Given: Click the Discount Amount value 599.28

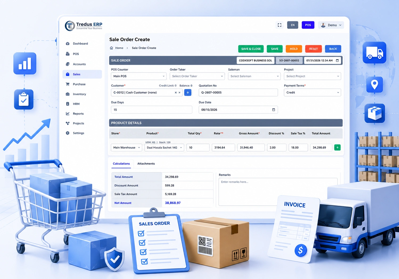Looking at the screenshot, I should (170, 185).
